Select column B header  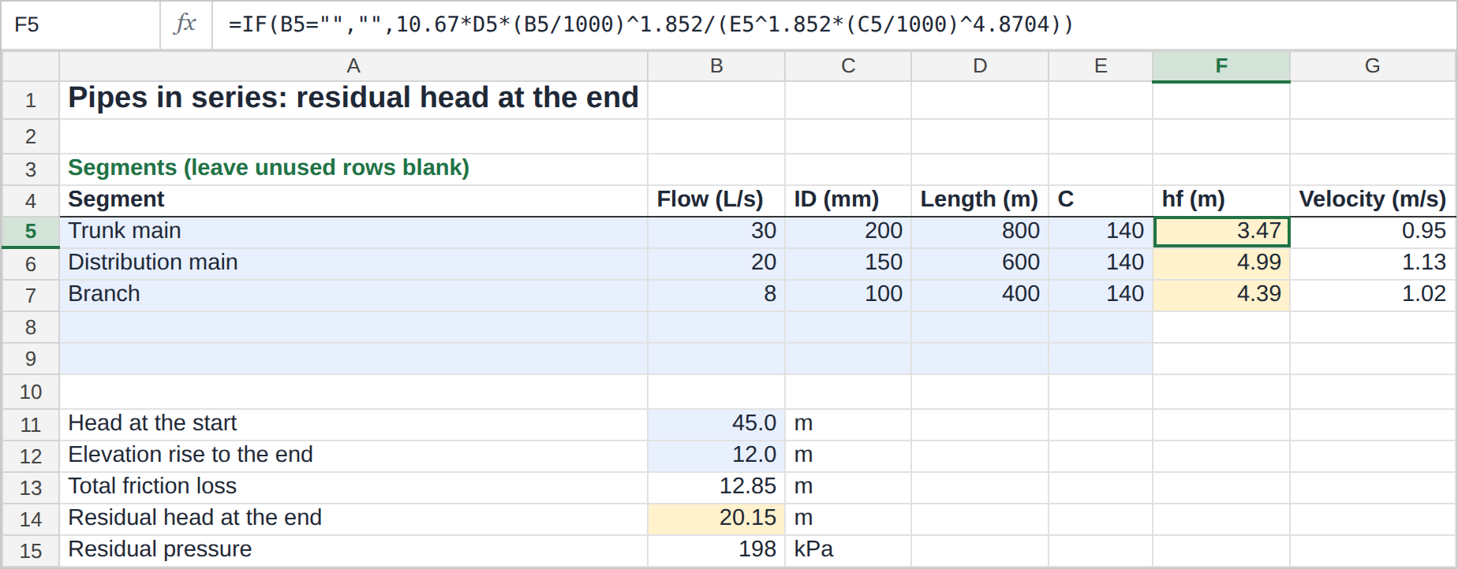pyautogui.click(x=716, y=66)
